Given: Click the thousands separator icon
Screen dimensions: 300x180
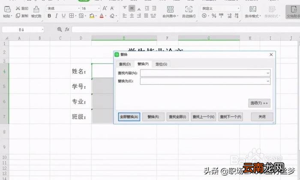Looking at the screenshot, I should pos(221,16).
